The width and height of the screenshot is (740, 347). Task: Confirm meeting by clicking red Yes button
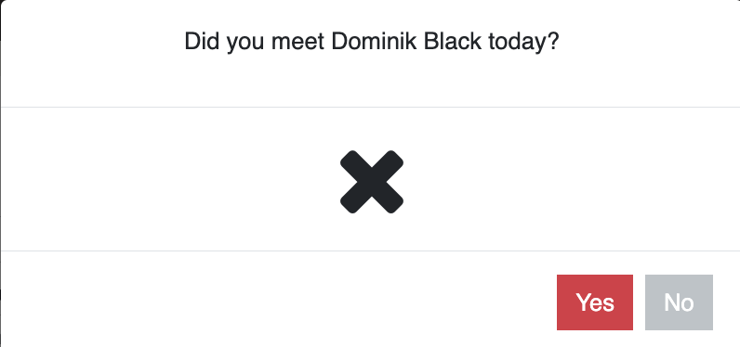tap(595, 302)
